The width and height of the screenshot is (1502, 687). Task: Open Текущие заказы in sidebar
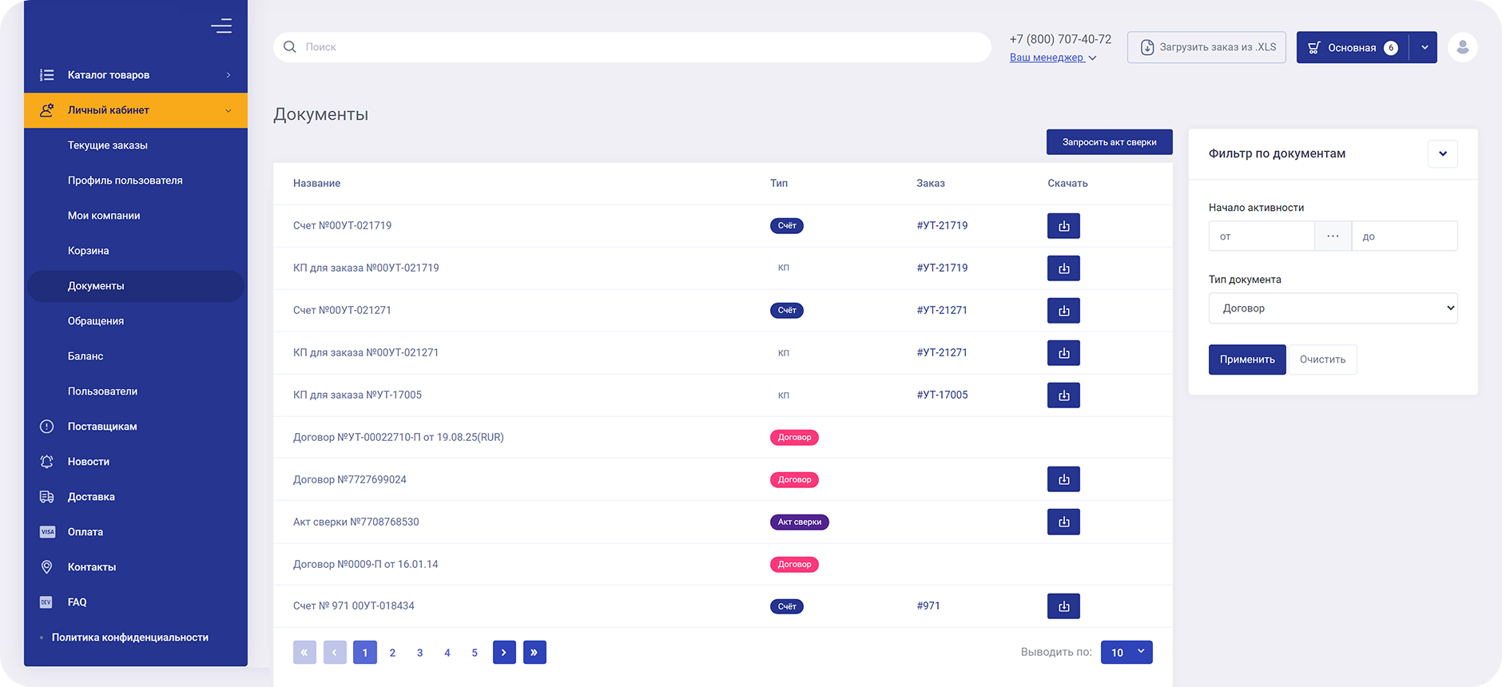point(108,145)
